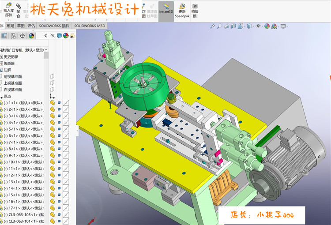Toggle visibility icon for component 3<1>
This screenshot has height=225, width=331.
pos(53,116)
